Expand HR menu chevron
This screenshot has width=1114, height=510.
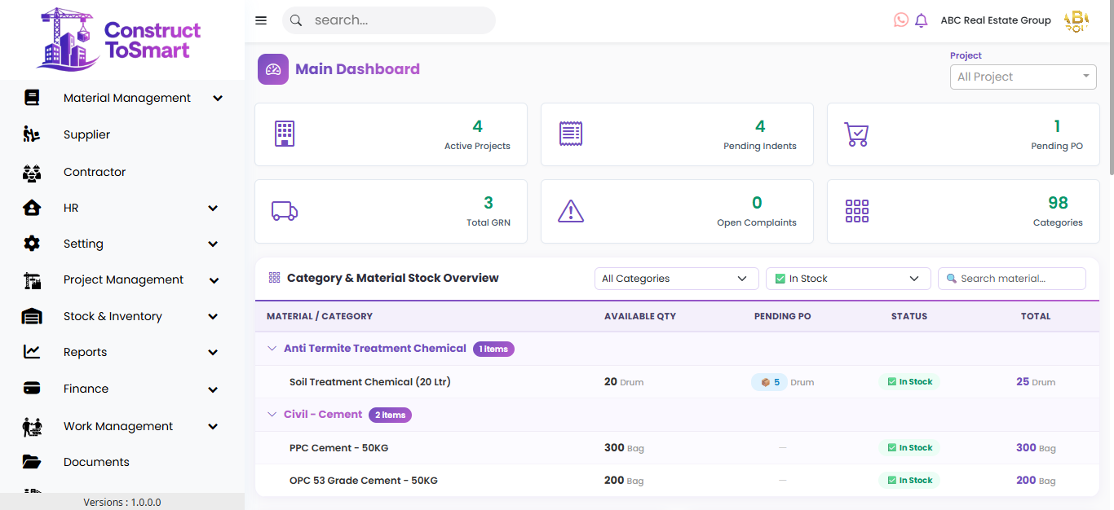tap(213, 208)
